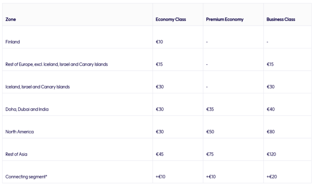Click Rest of Asia Business Class €120
This screenshot has height=186, width=315.
(271, 154)
